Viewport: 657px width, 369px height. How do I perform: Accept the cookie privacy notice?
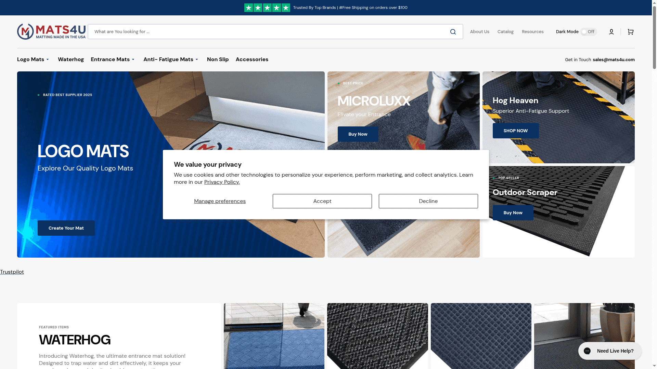coord(322,201)
